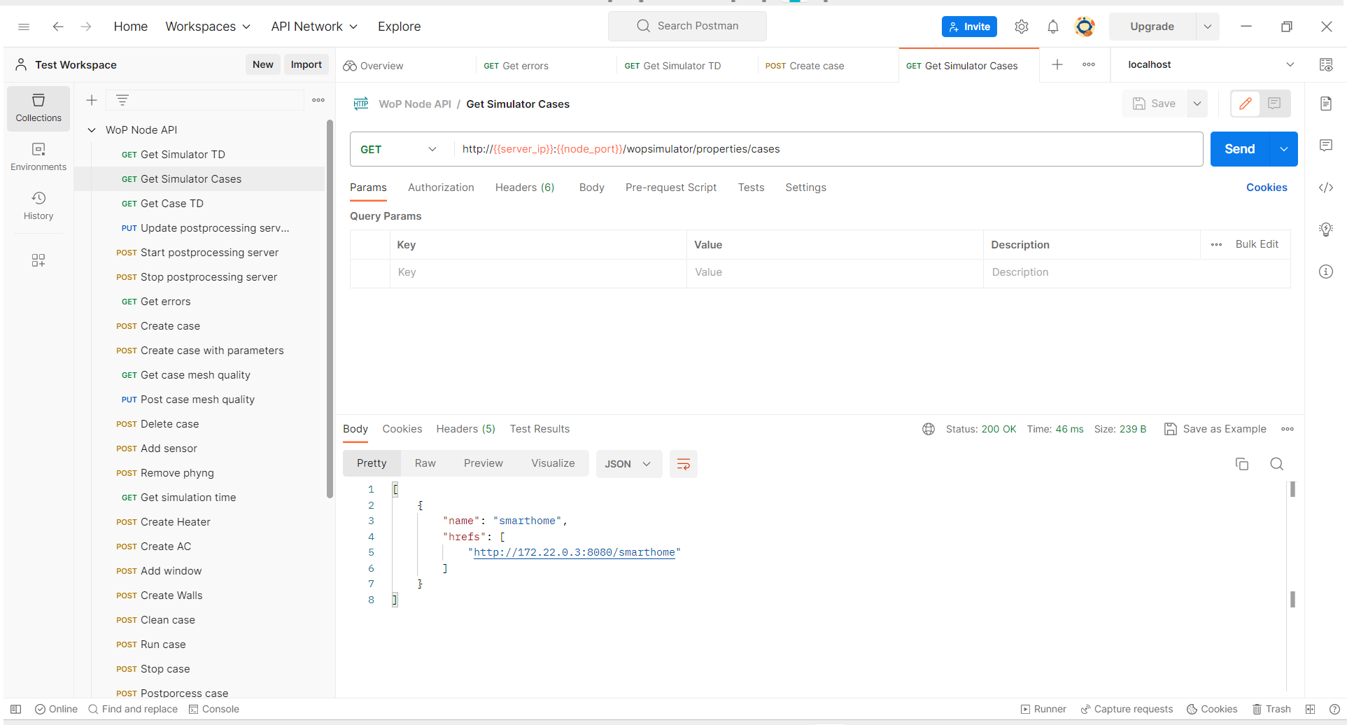Switch to the Authorization tab
The image size is (1347, 725).
441,188
